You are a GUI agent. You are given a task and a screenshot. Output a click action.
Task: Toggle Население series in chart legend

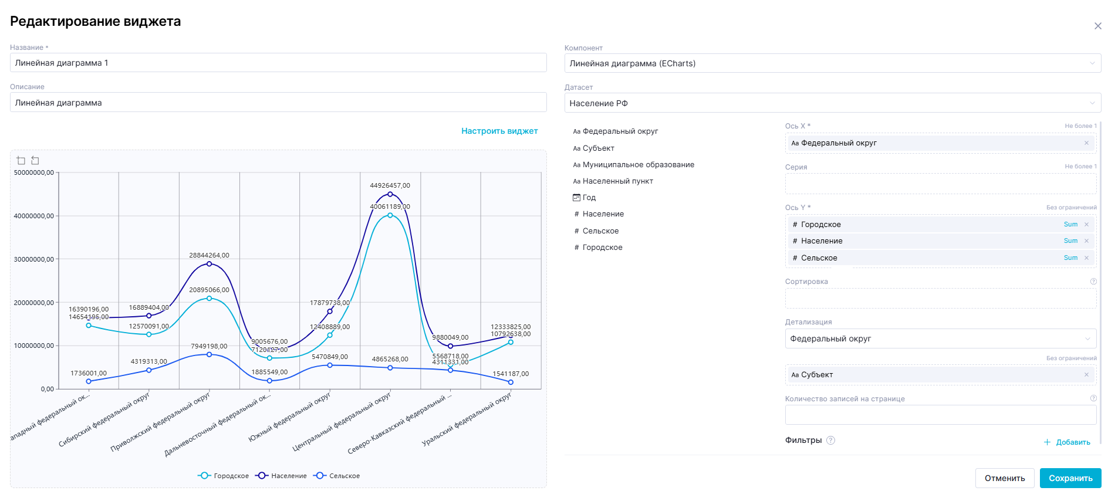click(282, 476)
